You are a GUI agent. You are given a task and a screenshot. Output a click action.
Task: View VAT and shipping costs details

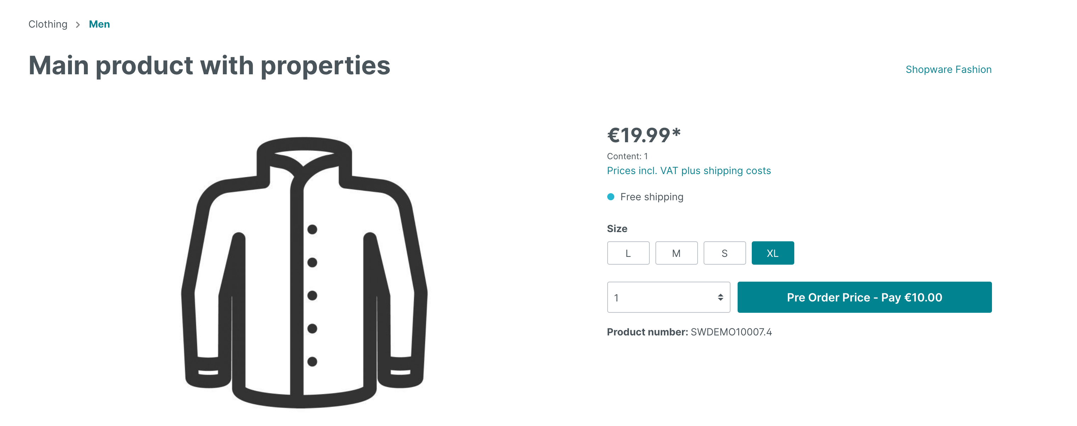click(x=689, y=171)
